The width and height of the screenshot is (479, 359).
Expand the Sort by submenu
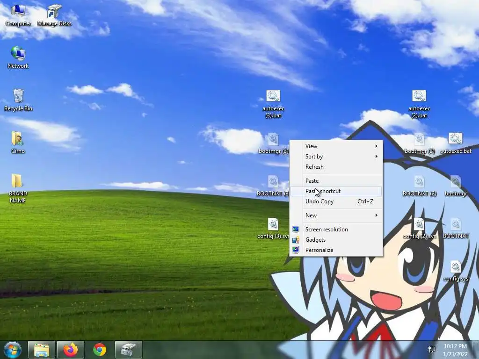click(336, 157)
